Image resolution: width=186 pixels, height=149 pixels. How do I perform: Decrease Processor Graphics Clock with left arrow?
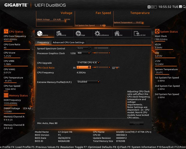pos(93,53)
